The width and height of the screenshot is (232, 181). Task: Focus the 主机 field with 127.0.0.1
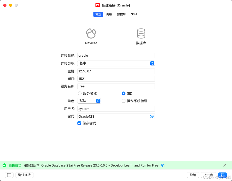116,71
